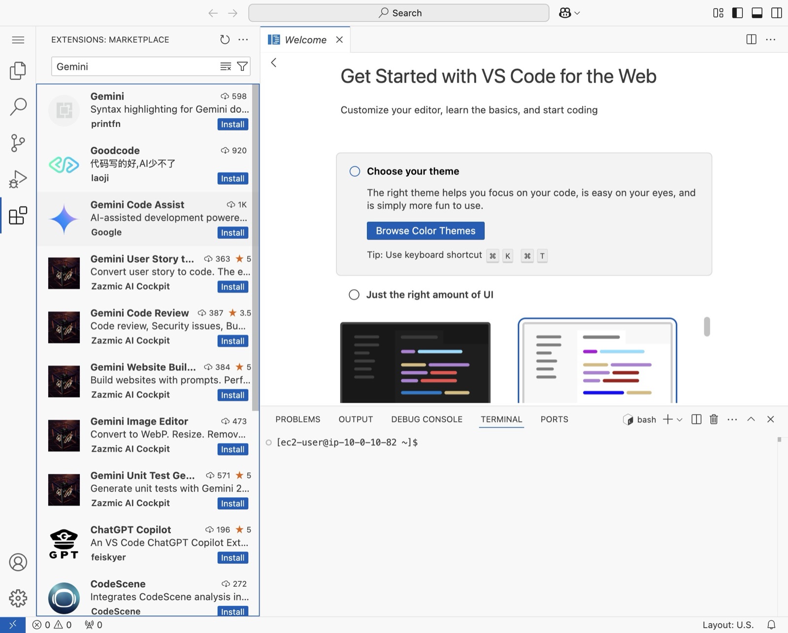Open the Explorer view
Image resolution: width=788 pixels, height=633 pixels.
point(18,71)
